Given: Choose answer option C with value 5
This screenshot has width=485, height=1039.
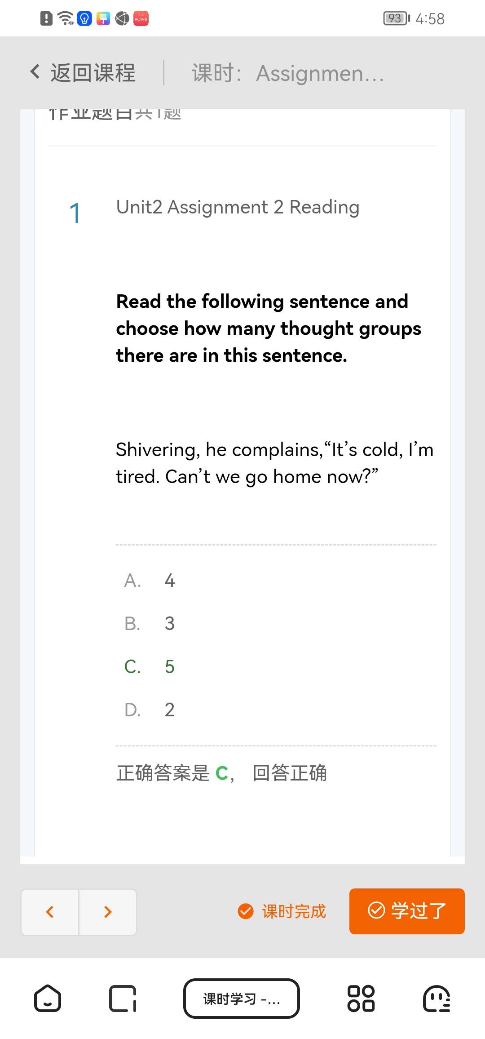Looking at the screenshot, I should click(150, 666).
